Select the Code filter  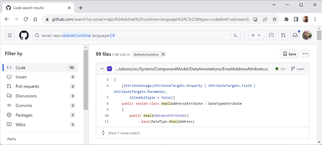point(42,67)
